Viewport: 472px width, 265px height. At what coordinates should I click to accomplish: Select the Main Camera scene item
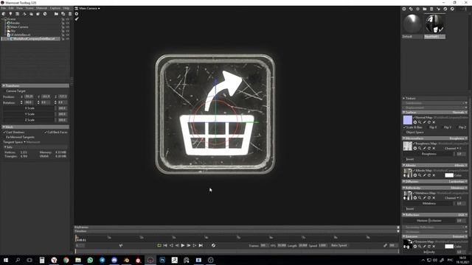19,26
